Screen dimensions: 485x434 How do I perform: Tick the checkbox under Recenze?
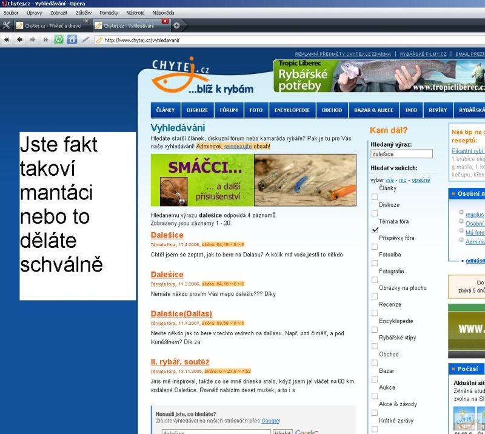375,313
